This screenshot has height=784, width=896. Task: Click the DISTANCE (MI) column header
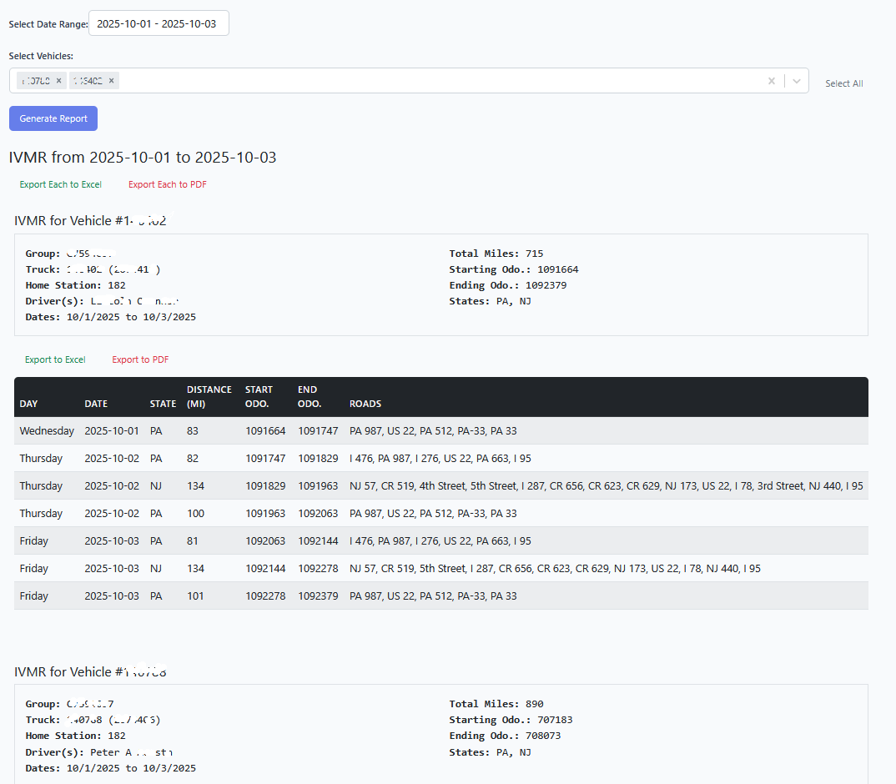pos(209,397)
